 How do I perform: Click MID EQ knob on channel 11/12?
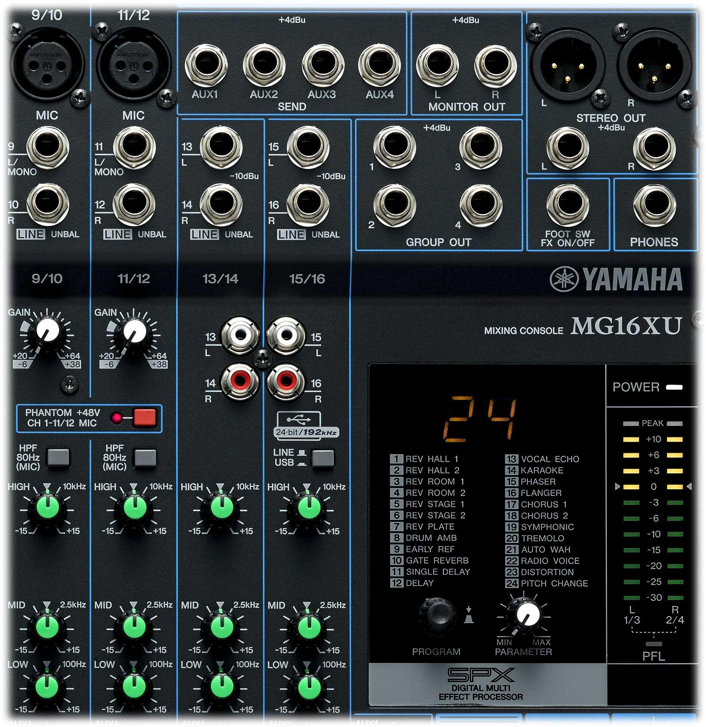pyautogui.click(x=134, y=627)
